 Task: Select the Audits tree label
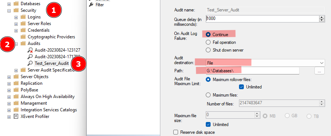(x=34, y=43)
